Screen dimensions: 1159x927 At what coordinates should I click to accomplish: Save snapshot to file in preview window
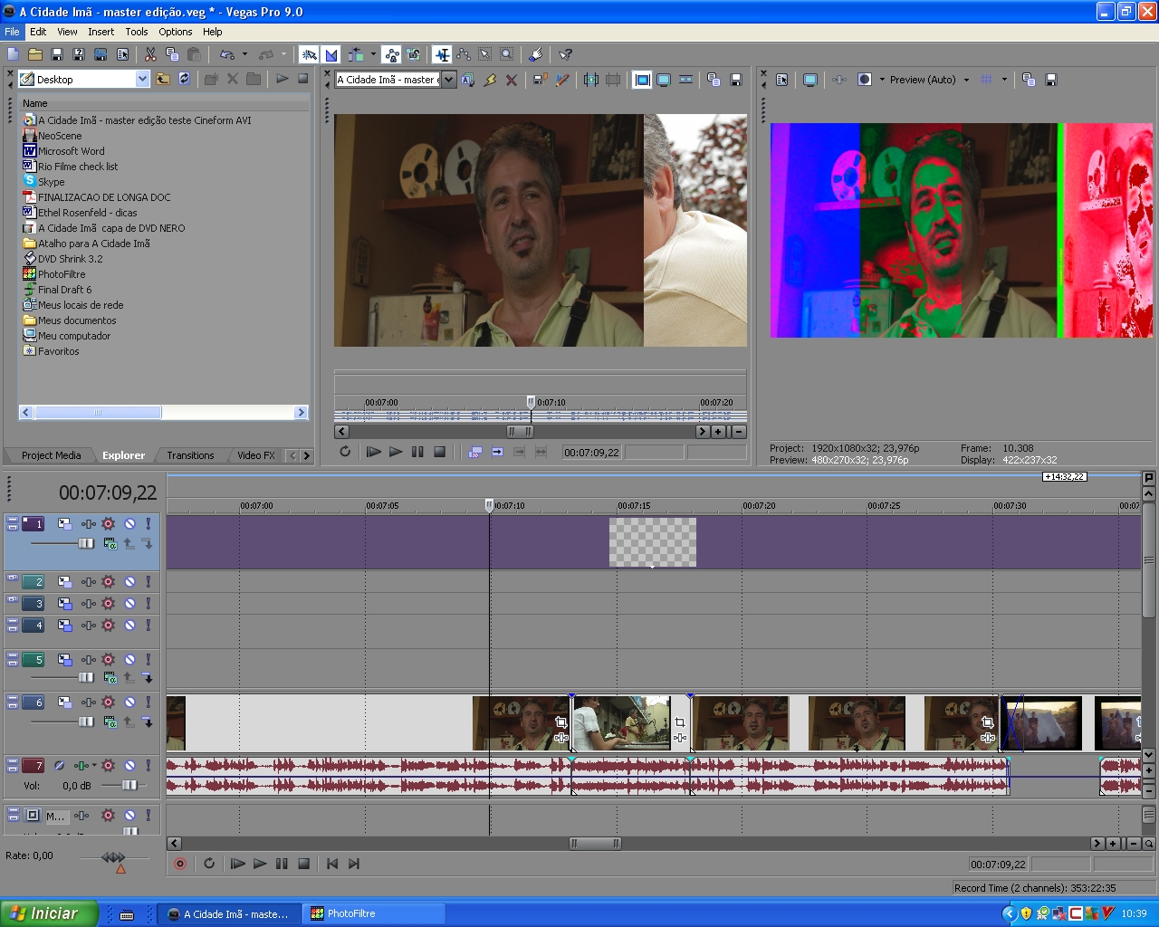coord(1051,80)
